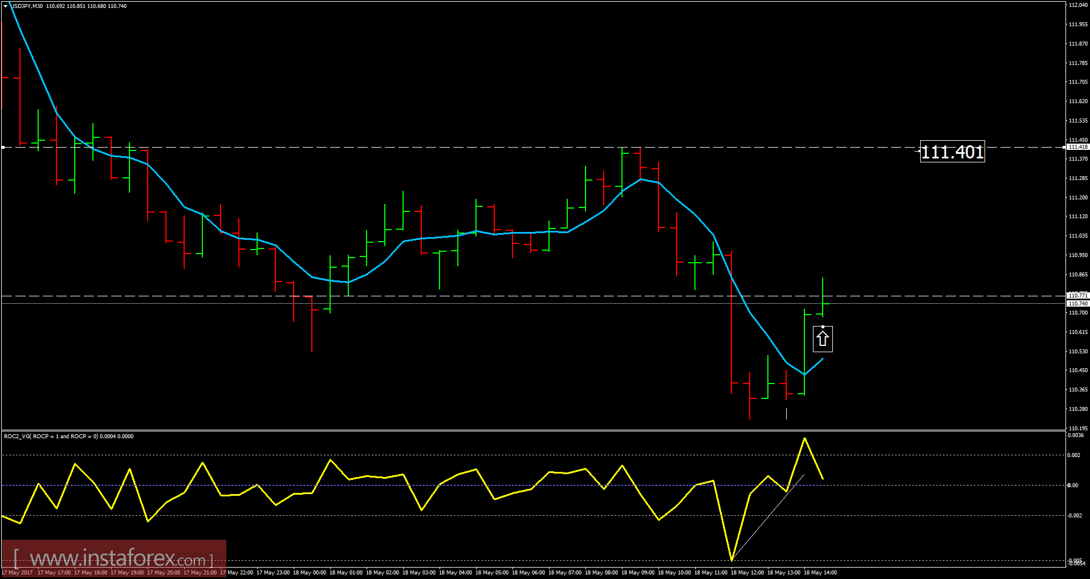Image resolution: width=1090 pixels, height=579 pixels.
Task: Click the 111.955 price axis label
Action: coord(1078,25)
